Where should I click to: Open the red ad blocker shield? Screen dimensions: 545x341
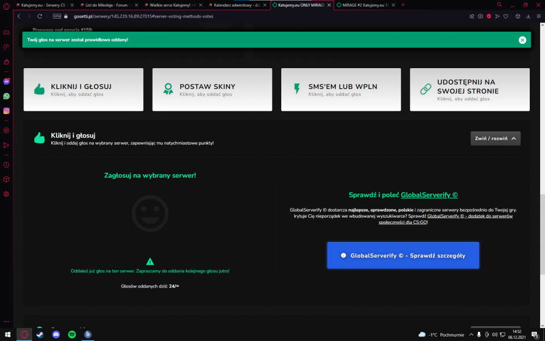click(x=489, y=16)
